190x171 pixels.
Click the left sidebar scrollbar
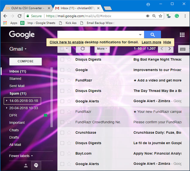tap(52, 97)
